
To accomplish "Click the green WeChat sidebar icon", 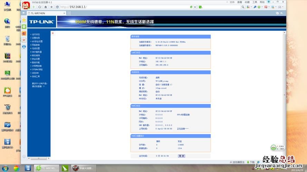I will 24,26.
